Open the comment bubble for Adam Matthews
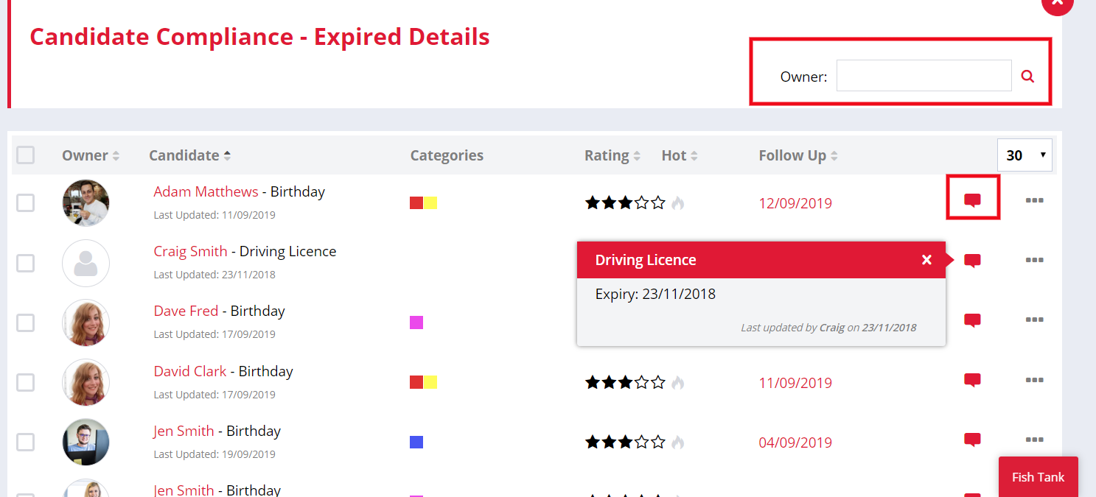This screenshot has height=497, width=1096. pyautogui.click(x=973, y=200)
